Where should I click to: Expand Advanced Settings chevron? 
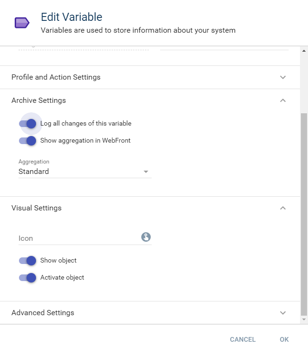coord(283,313)
